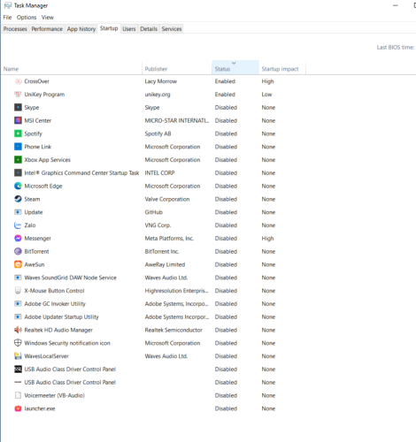The width and height of the screenshot is (416, 442).
Task: Select the Realtek Semiconductor cell
Action: (x=173, y=330)
